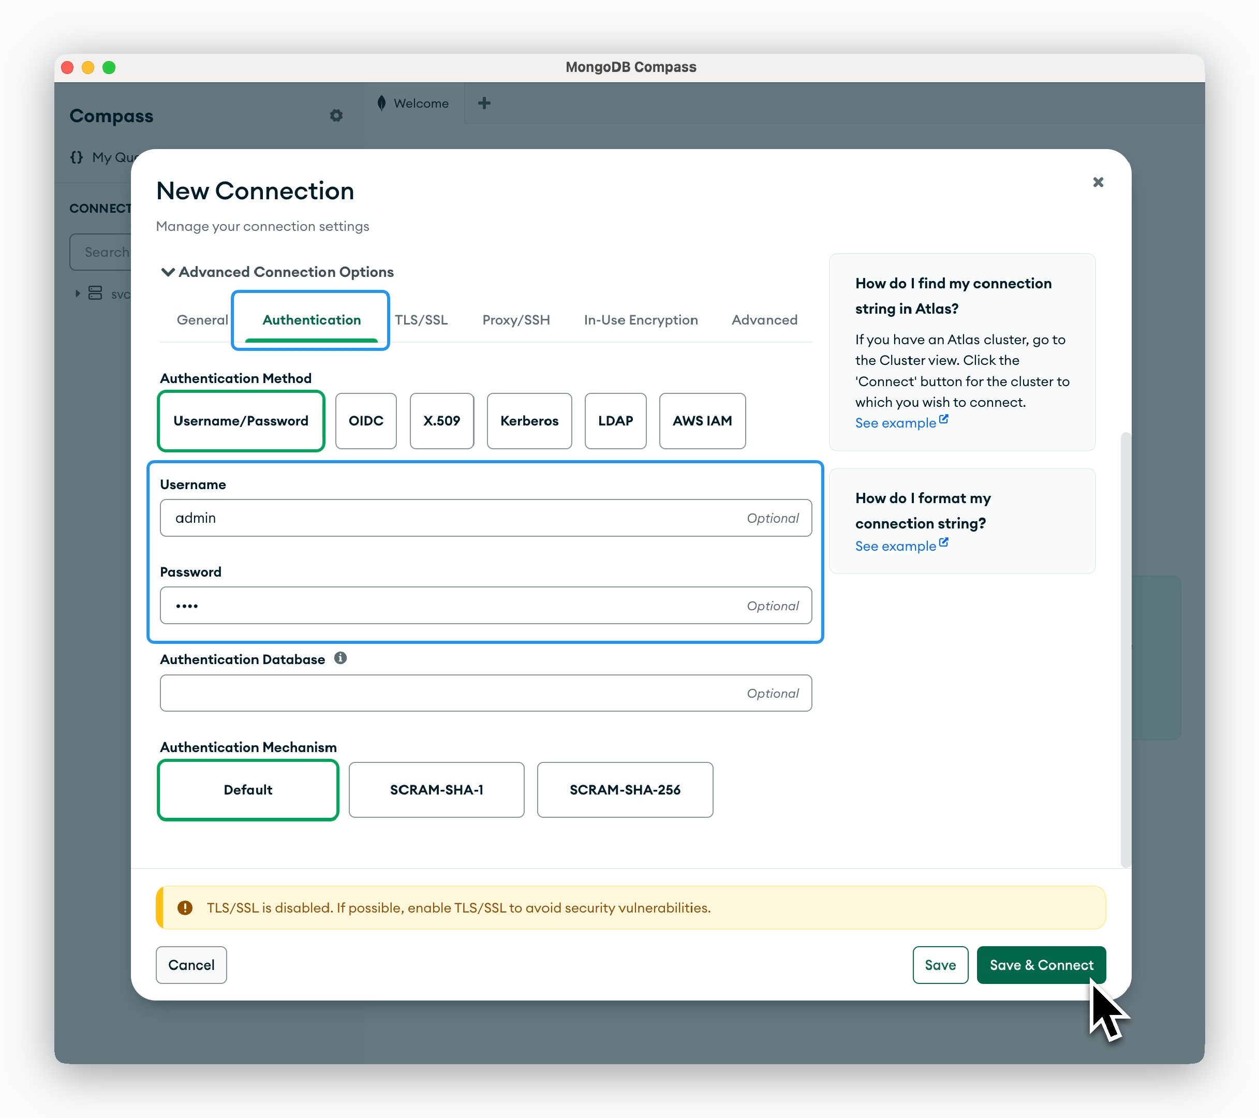Open format connection string See example link
Screen dimensions: 1259x1118
pos(896,546)
